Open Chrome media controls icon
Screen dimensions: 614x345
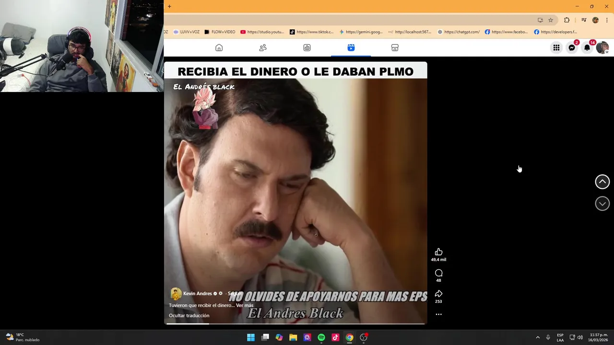[584, 20]
